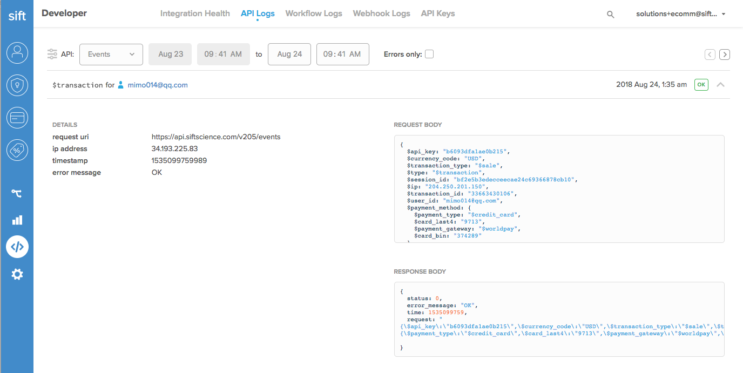The image size is (743, 373).
Task: Click the $transaction_id value 33663430106
Action: 491,194
